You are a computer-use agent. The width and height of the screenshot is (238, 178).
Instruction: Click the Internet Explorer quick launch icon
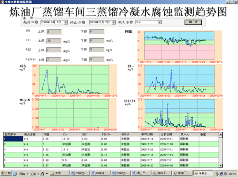15,174
